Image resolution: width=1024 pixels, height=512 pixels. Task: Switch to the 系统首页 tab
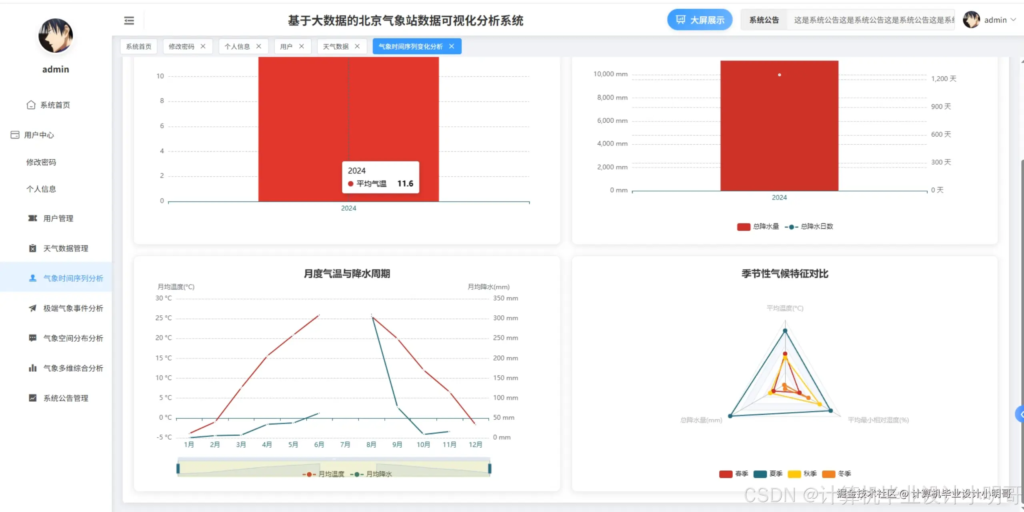point(138,46)
